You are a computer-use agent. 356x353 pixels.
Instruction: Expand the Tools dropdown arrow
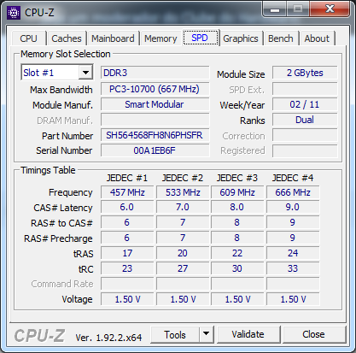(207, 334)
